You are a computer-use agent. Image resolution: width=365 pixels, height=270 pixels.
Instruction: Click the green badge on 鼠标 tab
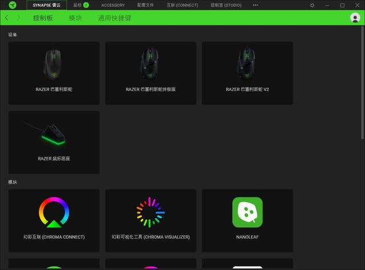click(86, 5)
